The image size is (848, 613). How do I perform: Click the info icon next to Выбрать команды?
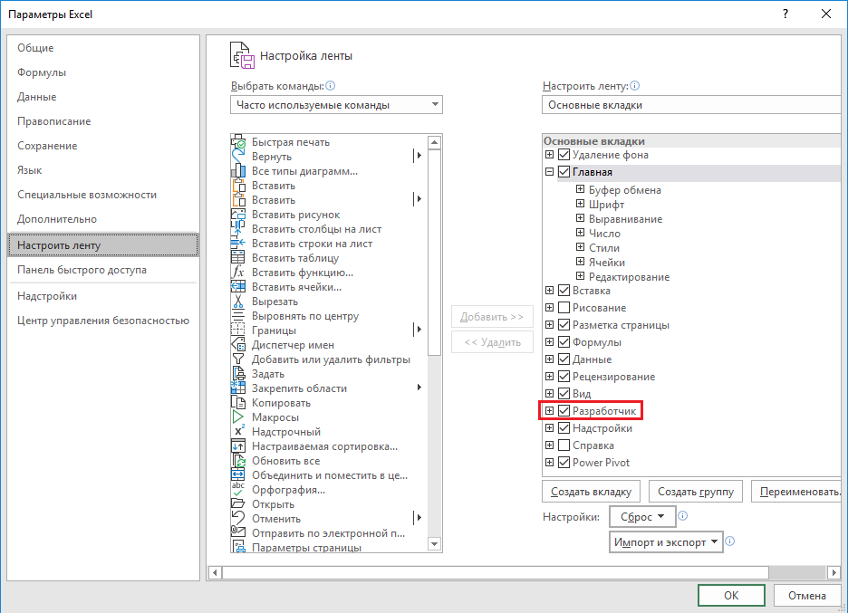[331, 85]
